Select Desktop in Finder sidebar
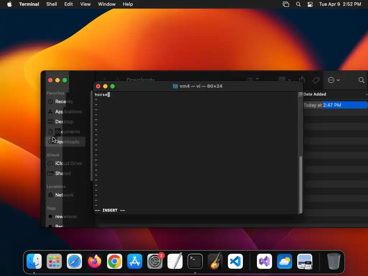The height and width of the screenshot is (276, 368). [65, 121]
